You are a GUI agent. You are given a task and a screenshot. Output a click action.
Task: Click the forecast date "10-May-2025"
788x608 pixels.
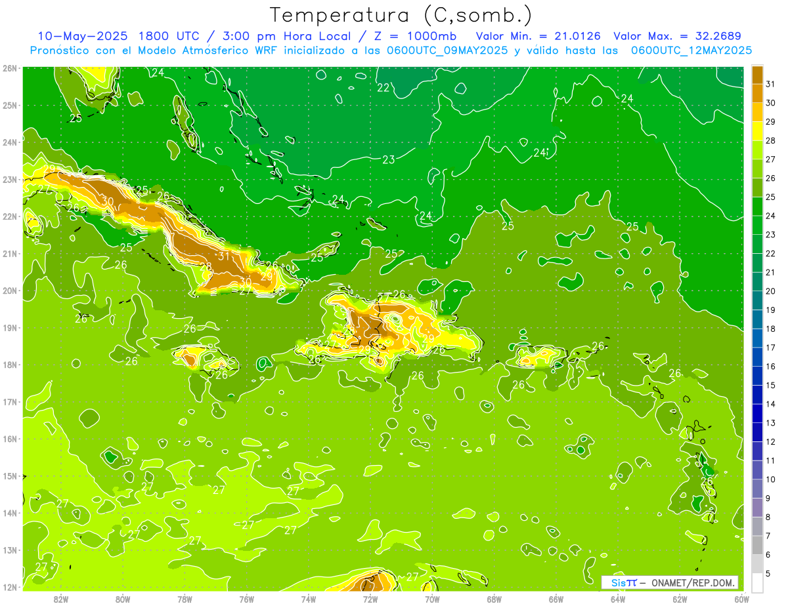pyautogui.click(x=83, y=36)
